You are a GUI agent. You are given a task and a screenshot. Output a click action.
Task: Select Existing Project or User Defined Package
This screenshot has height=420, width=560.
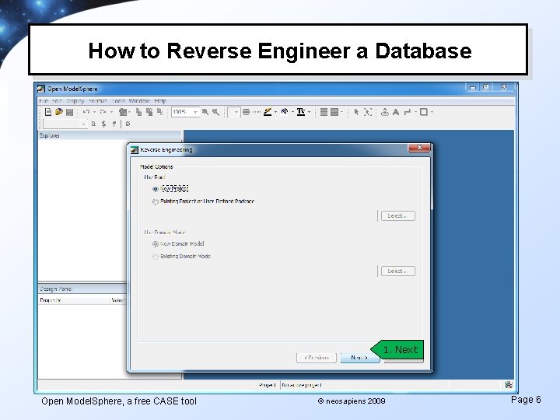coord(156,201)
